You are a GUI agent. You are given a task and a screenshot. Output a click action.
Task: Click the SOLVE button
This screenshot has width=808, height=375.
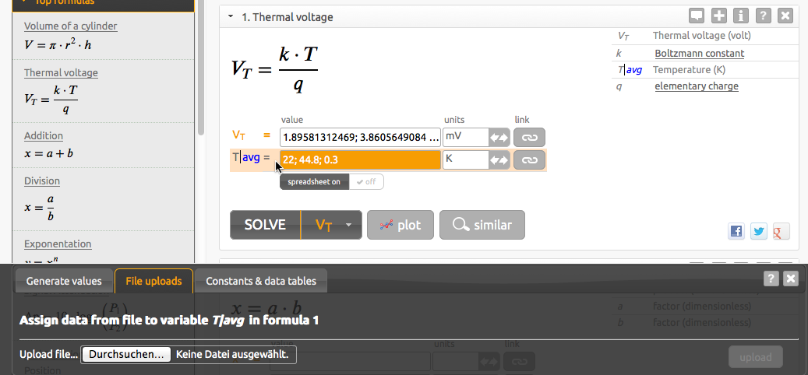click(265, 225)
